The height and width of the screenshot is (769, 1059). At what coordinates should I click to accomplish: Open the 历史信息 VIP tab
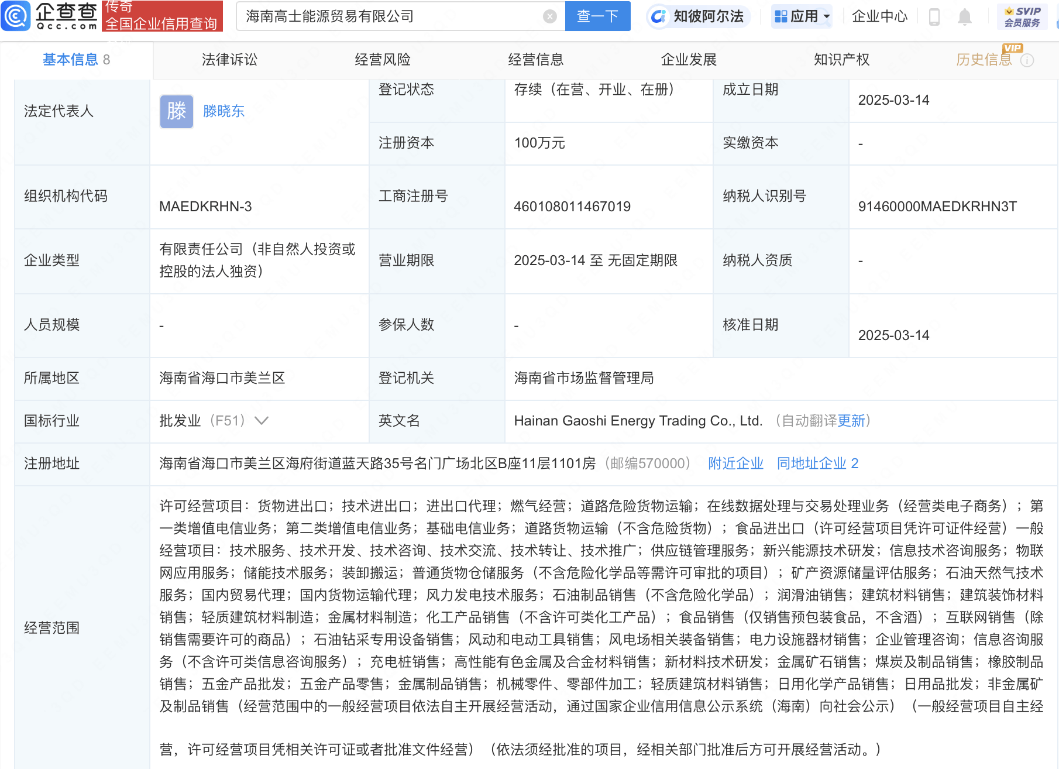pyautogui.click(x=984, y=60)
